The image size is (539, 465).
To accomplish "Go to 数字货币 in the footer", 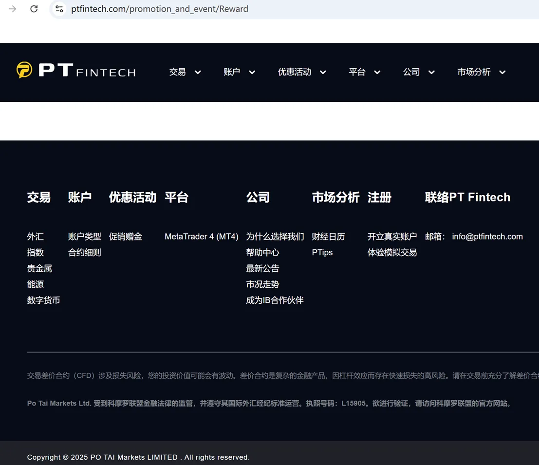I will [x=44, y=300].
